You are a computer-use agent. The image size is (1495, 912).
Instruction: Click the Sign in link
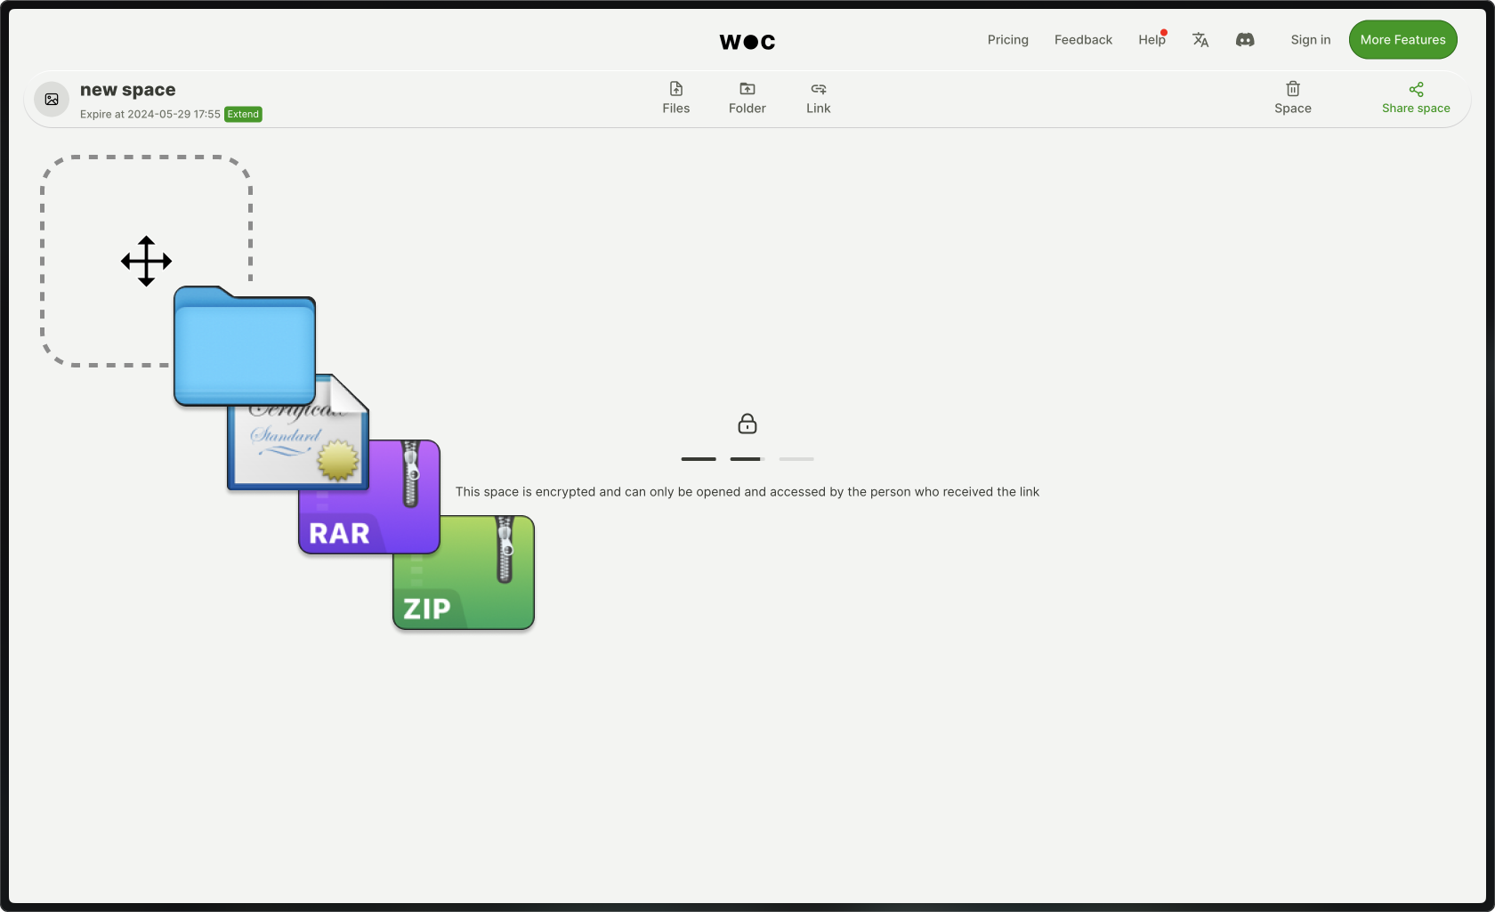pyautogui.click(x=1310, y=39)
